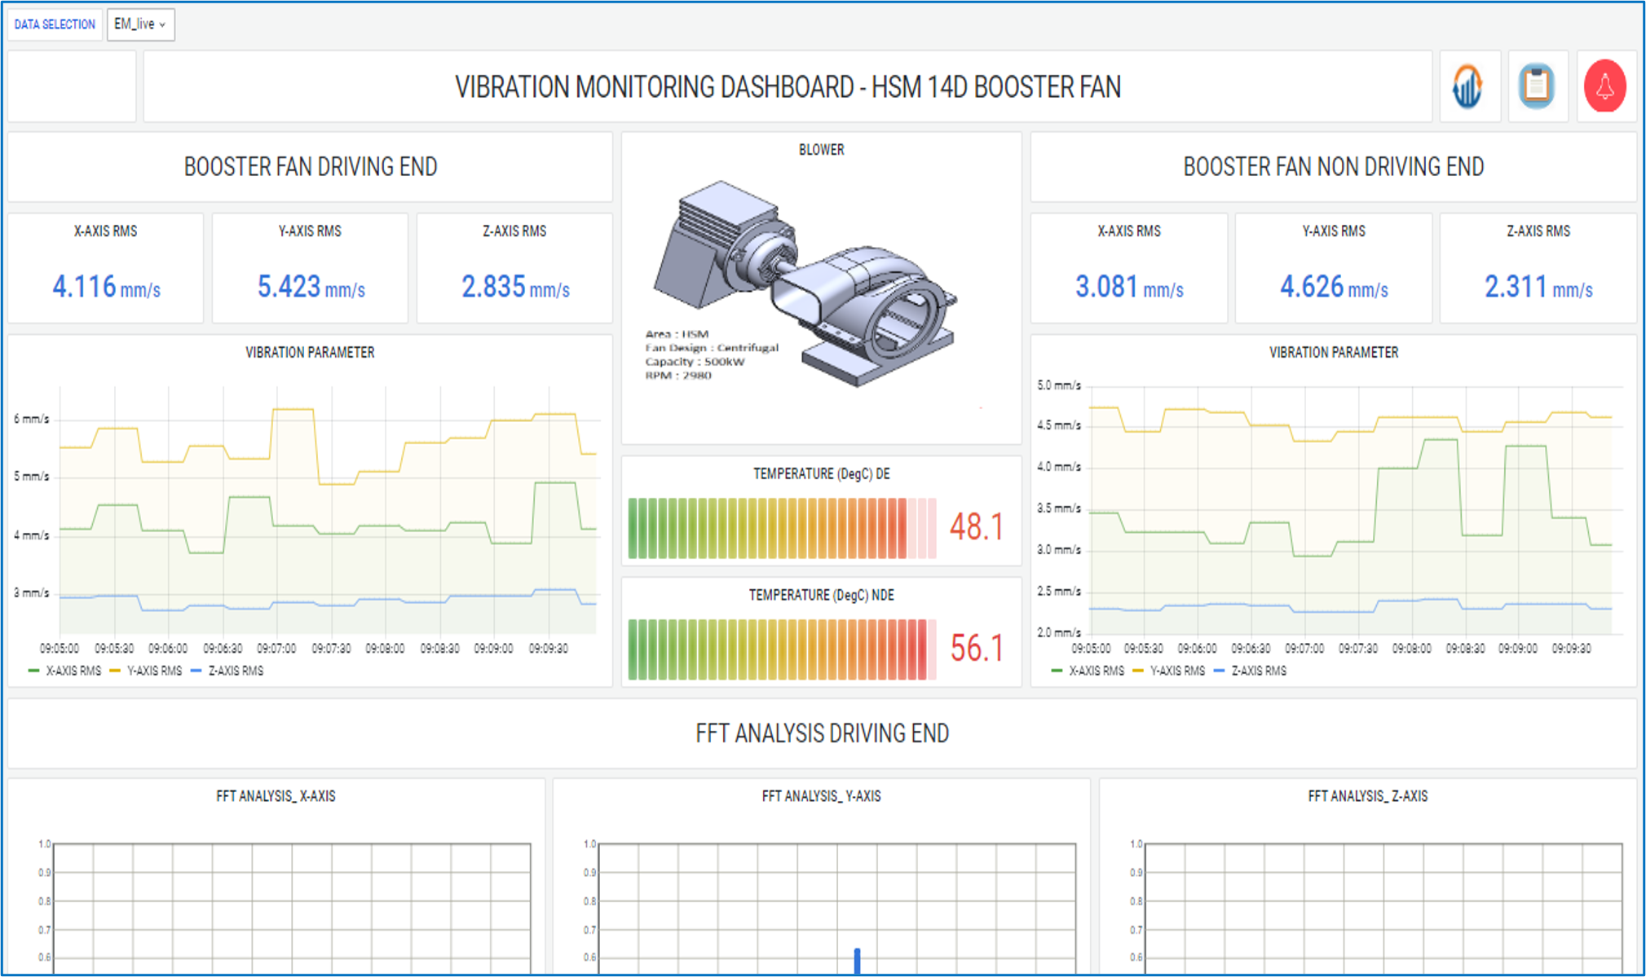Screen dimensions: 1646x977
Task: Click the DATA SELECTION label
Action: pos(55,24)
